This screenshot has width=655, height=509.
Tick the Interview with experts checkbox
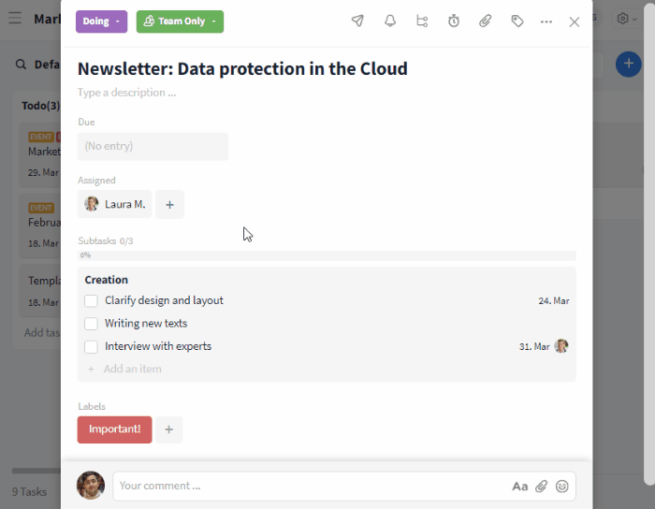pos(92,346)
